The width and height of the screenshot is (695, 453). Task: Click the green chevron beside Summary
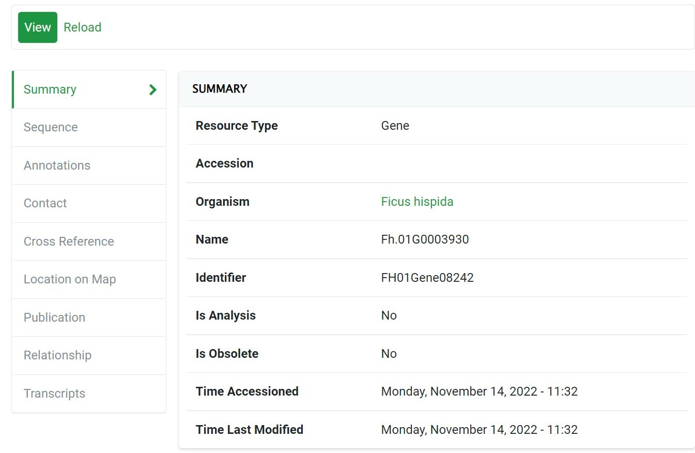(x=152, y=89)
